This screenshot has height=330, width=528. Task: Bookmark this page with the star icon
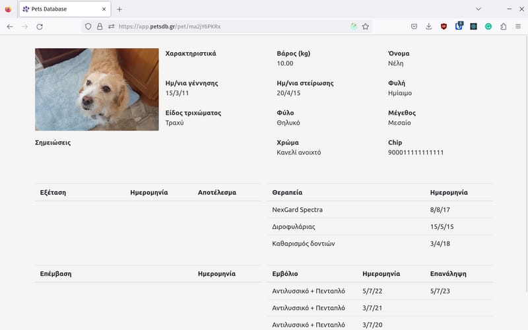click(366, 26)
